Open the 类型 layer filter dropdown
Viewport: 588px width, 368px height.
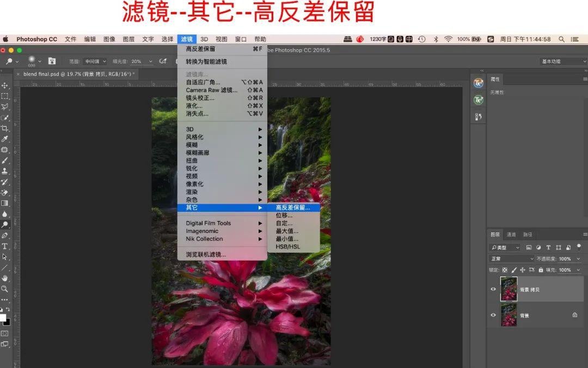coord(505,248)
